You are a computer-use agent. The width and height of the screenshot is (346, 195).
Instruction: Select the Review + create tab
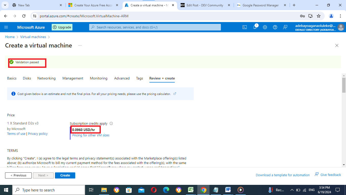[x=162, y=78]
